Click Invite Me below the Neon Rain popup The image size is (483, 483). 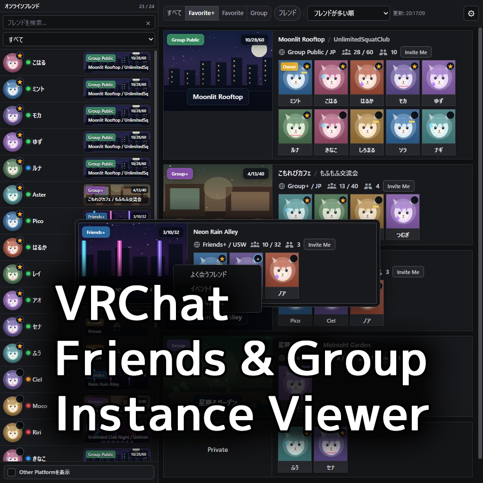click(408, 272)
